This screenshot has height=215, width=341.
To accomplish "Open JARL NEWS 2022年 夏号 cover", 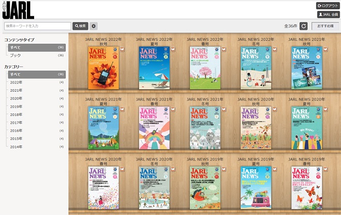I will click(154, 68).
